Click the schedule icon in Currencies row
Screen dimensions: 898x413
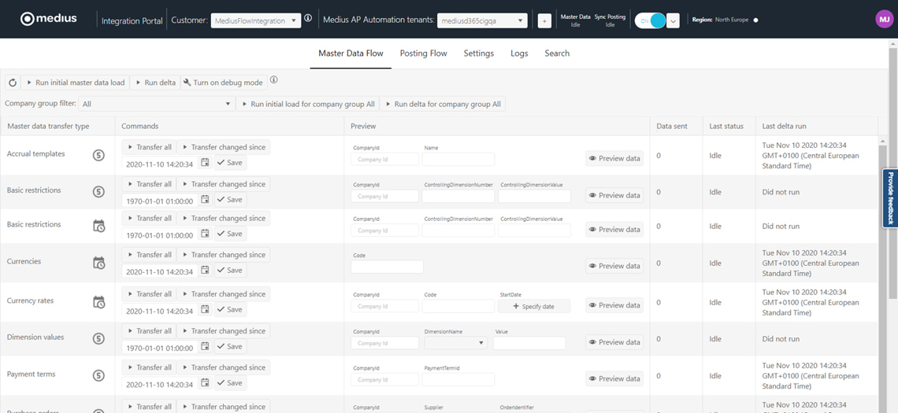tap(98, 263)
